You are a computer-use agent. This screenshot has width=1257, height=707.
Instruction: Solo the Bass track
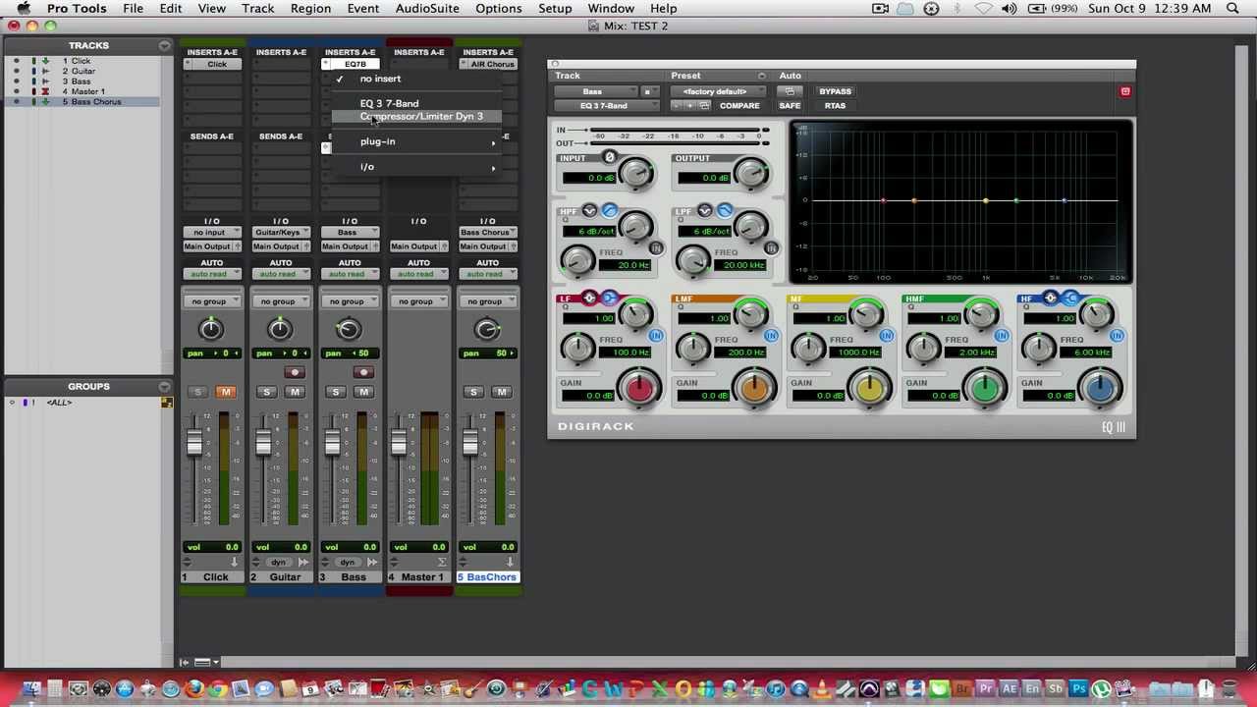coord(335,392)
